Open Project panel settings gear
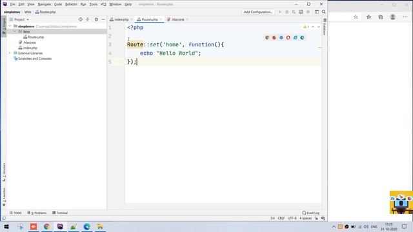Screen dimensions: 413x232 96,19
